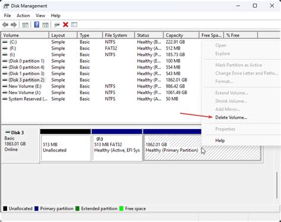Screen dimensions: 281x222
Task: Open the Help menu in menu bar
Action: pyautogui.click(x=56, y=15)
